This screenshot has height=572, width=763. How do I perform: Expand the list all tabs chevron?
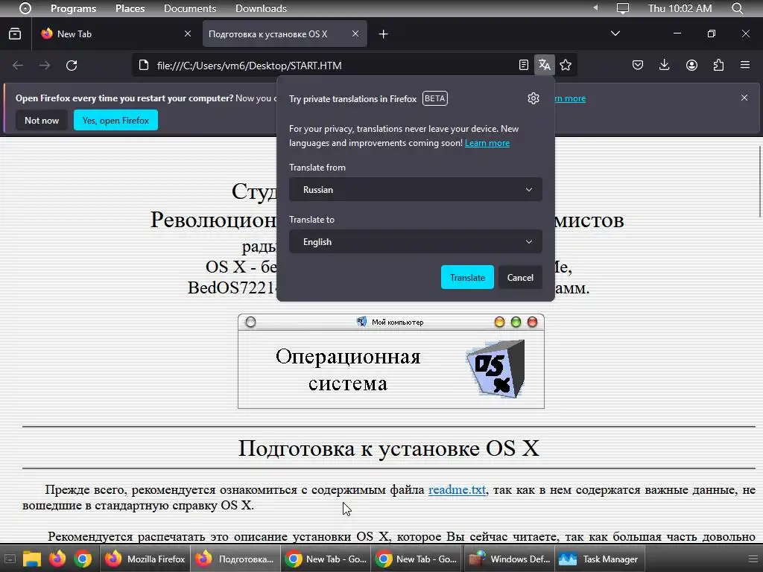tap(615, 34)
